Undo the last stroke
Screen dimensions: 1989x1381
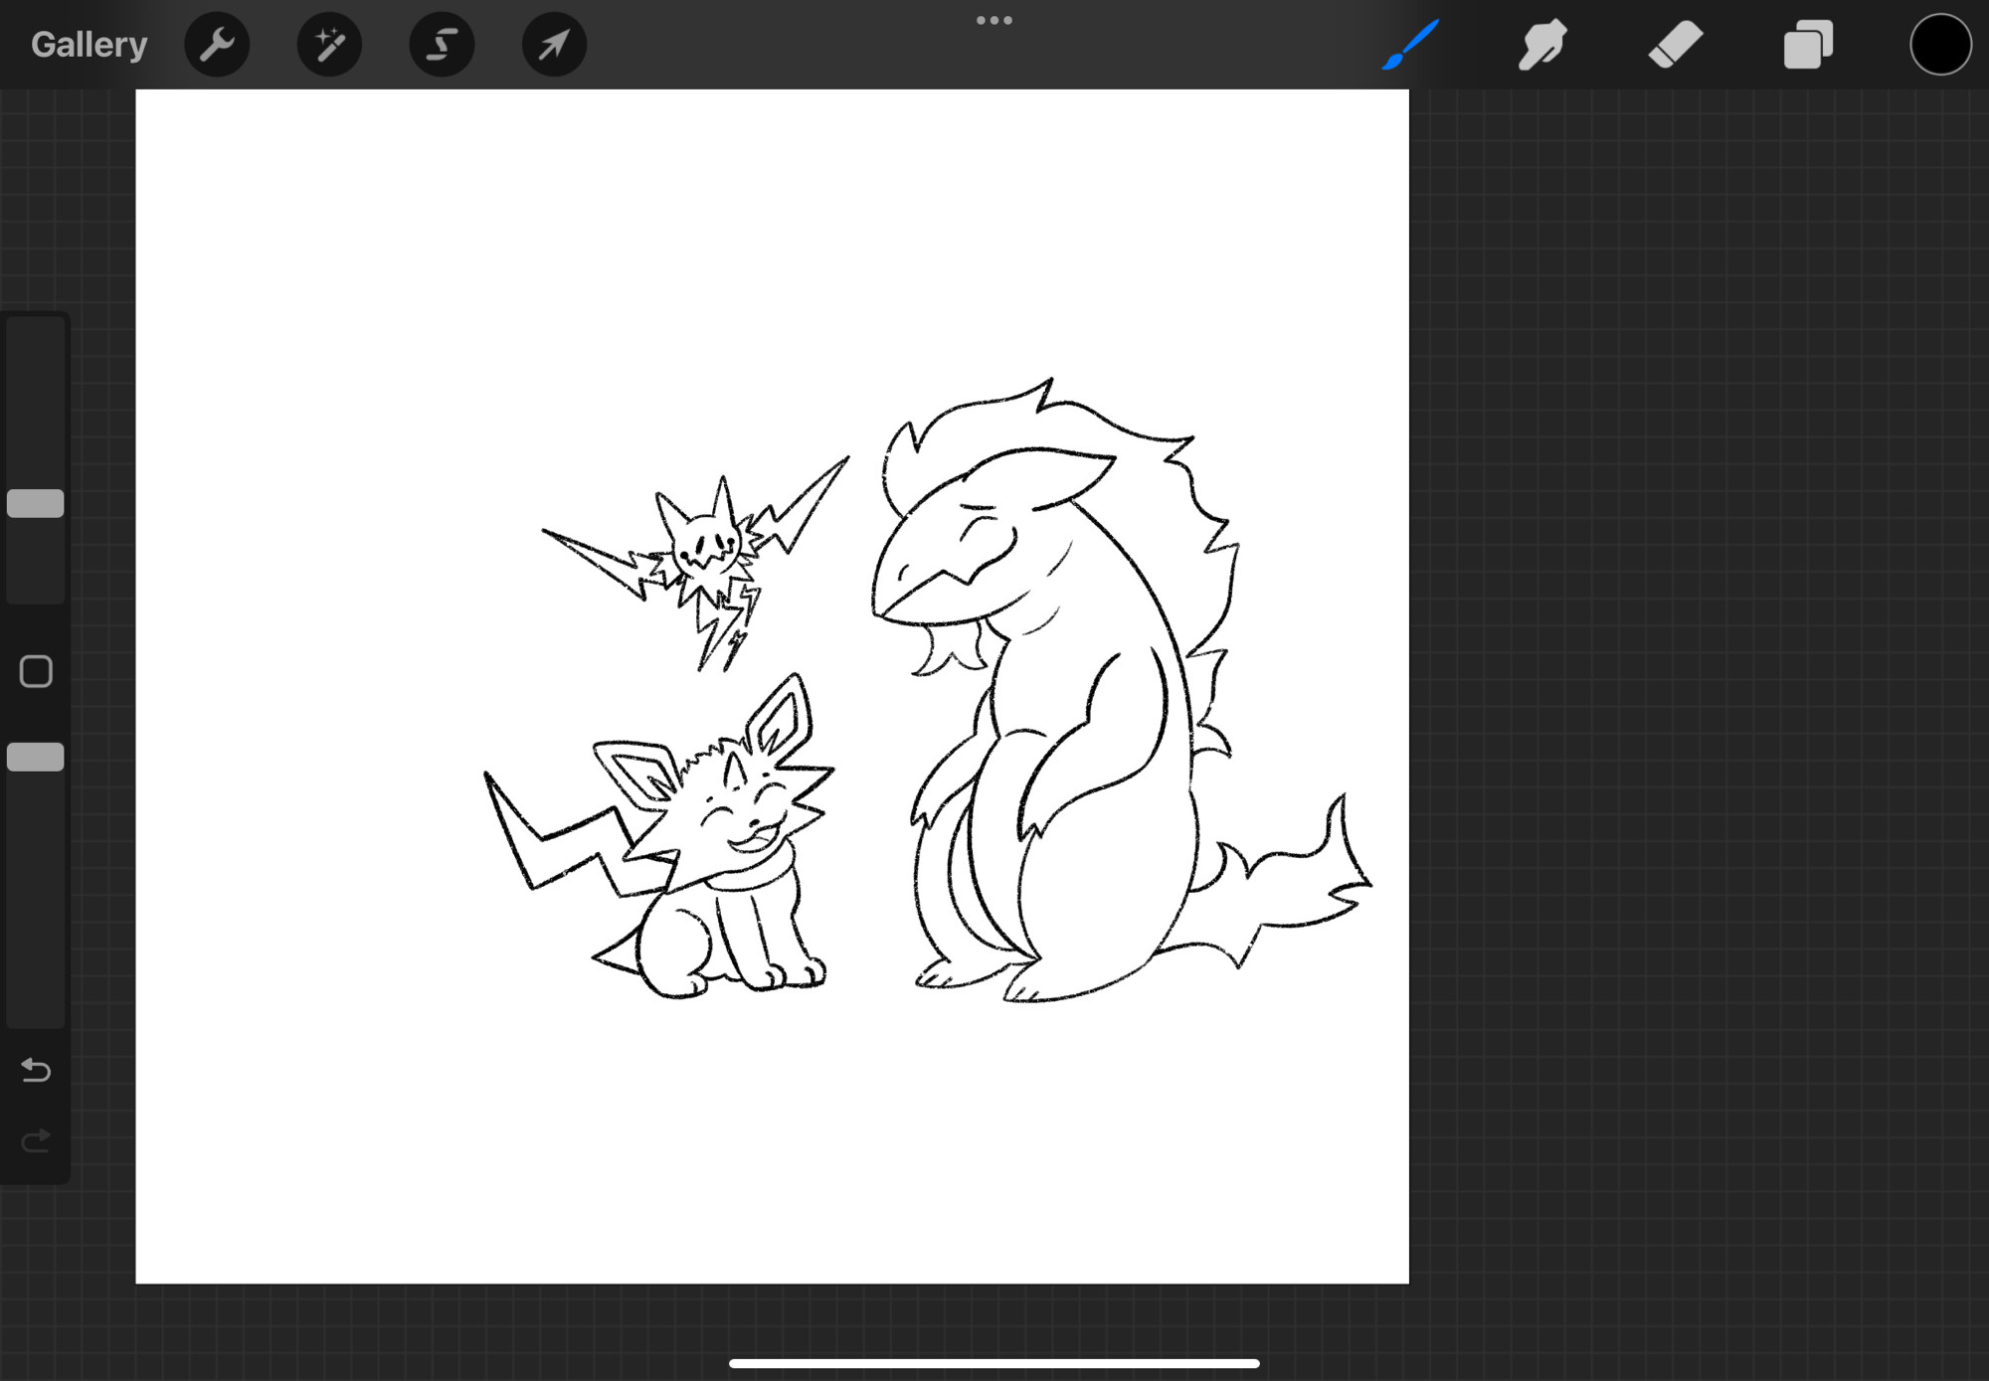point(36,1070)
